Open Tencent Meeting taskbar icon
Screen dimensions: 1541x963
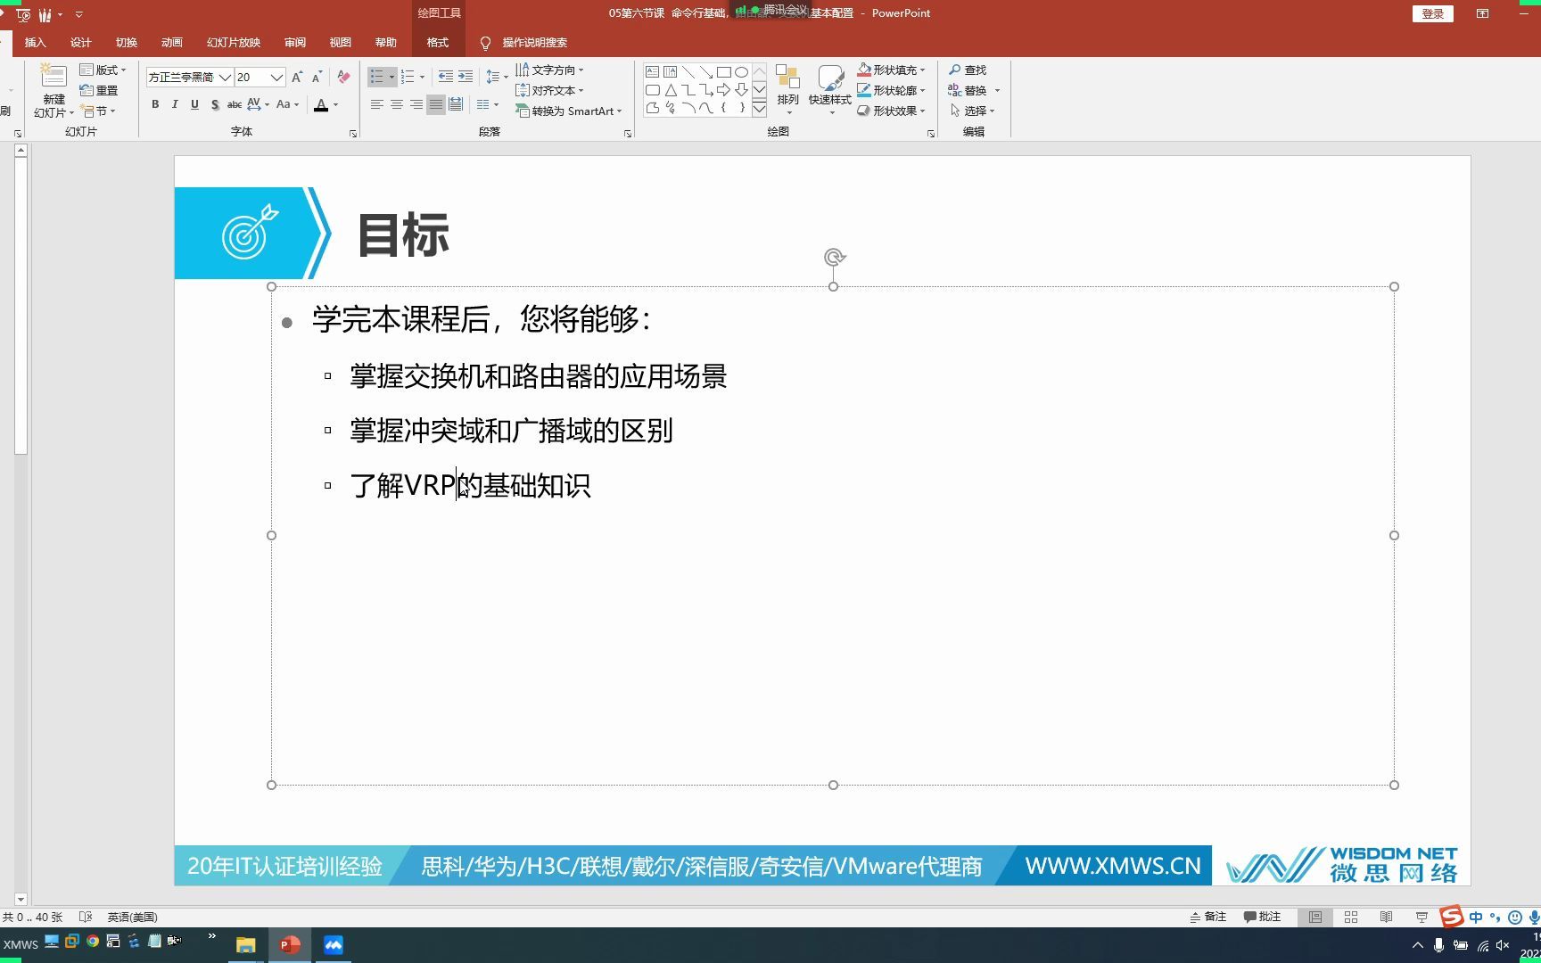point(334,945)
